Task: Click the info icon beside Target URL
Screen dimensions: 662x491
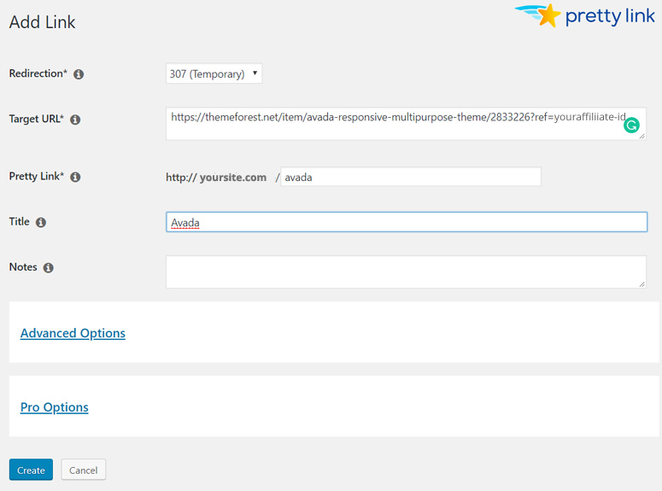Action: (x=75, y=120)
